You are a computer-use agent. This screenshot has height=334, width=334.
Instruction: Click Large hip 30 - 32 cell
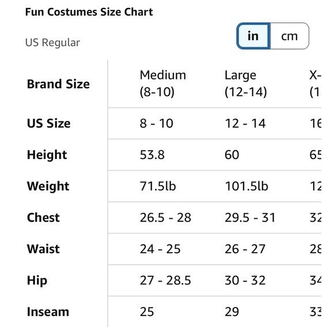coord(245,280)
